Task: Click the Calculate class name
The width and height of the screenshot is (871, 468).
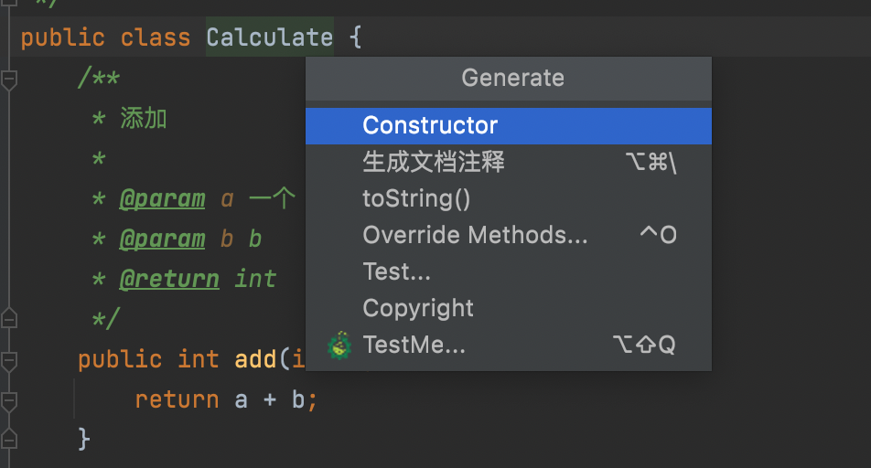Action: point(270,37)
